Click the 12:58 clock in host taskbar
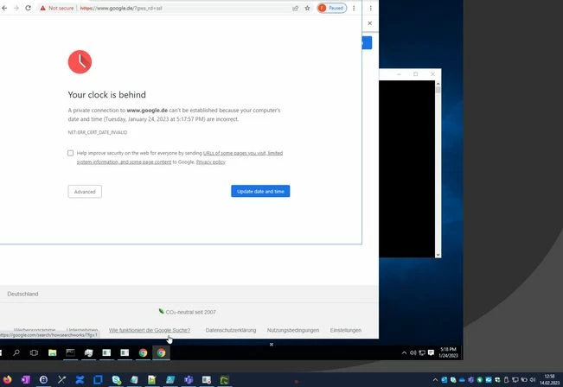563x387 pixels. 549,379
